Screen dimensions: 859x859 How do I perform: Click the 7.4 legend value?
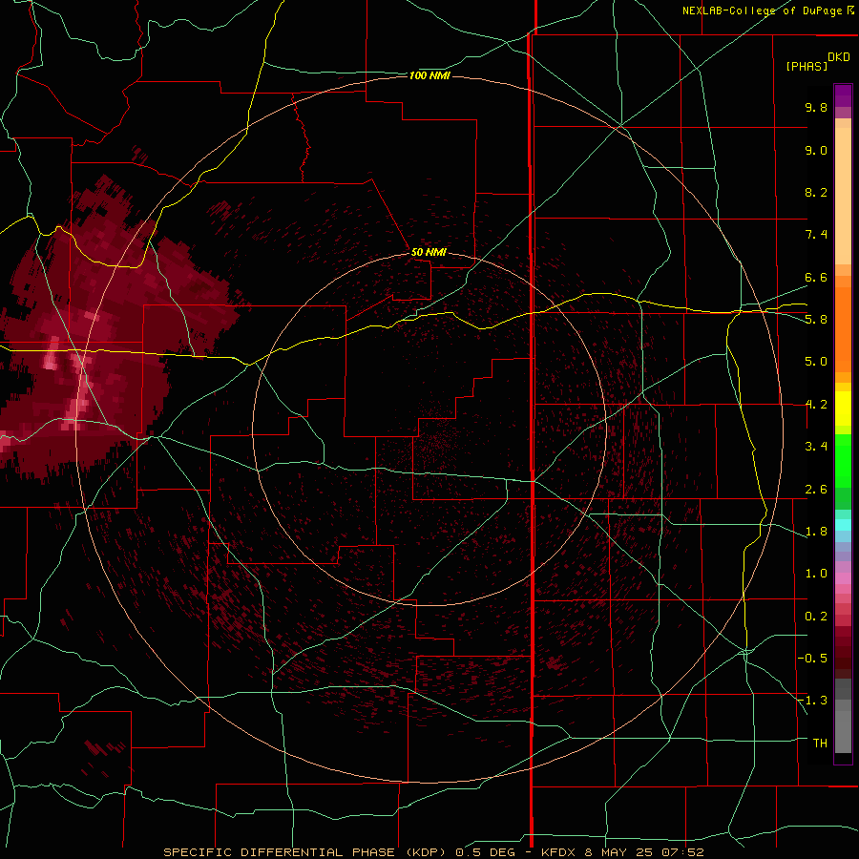pyautogui.click(x=816, y=235)
